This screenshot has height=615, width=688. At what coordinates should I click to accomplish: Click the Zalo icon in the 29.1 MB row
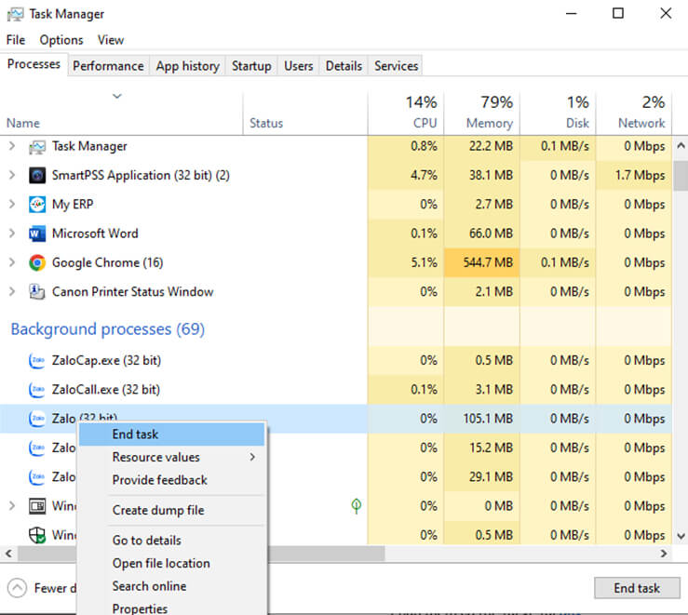tap(37, 477)
